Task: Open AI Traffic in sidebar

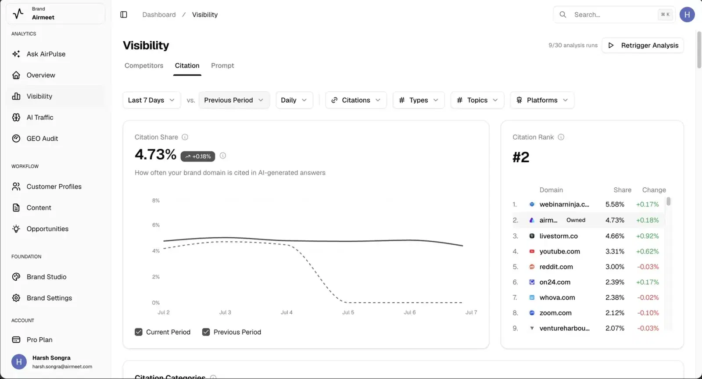Action: point(56,117)
